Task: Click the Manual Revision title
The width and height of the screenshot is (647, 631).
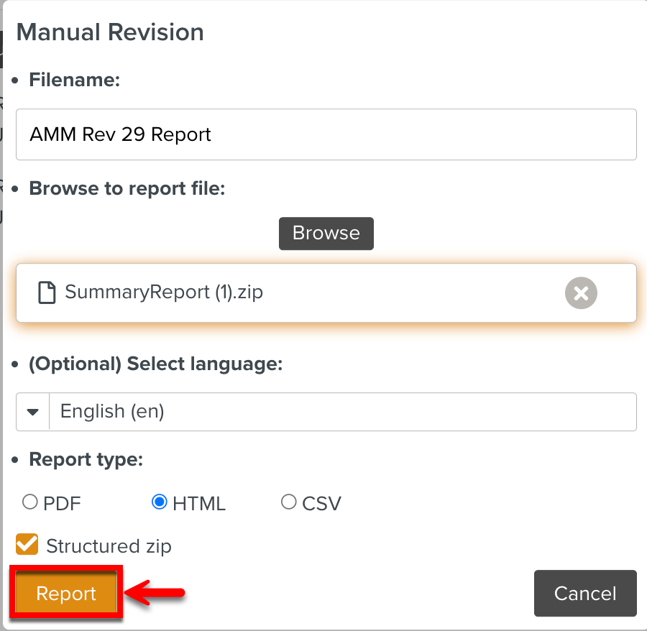Action: (x=110, y=32)
